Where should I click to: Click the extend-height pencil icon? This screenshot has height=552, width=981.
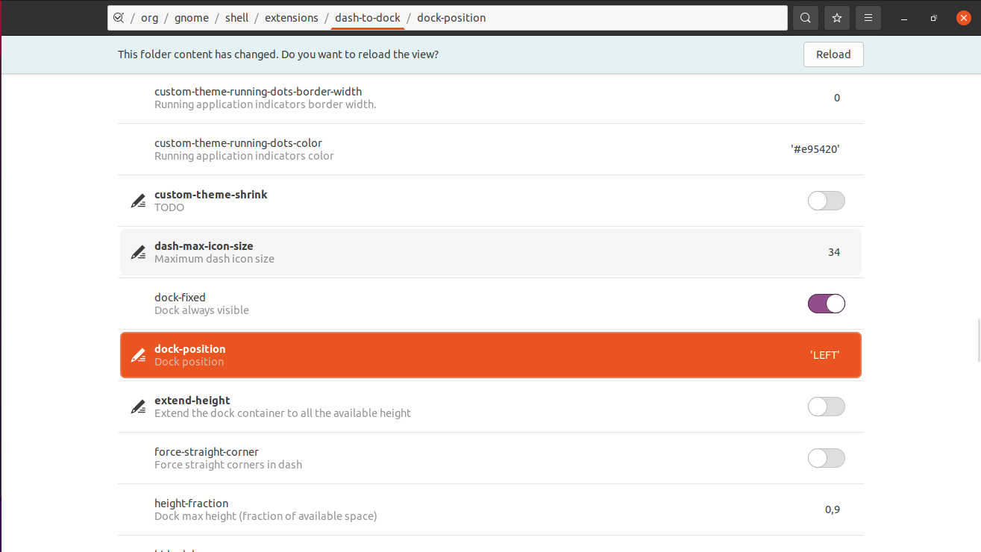click(138, 407)
